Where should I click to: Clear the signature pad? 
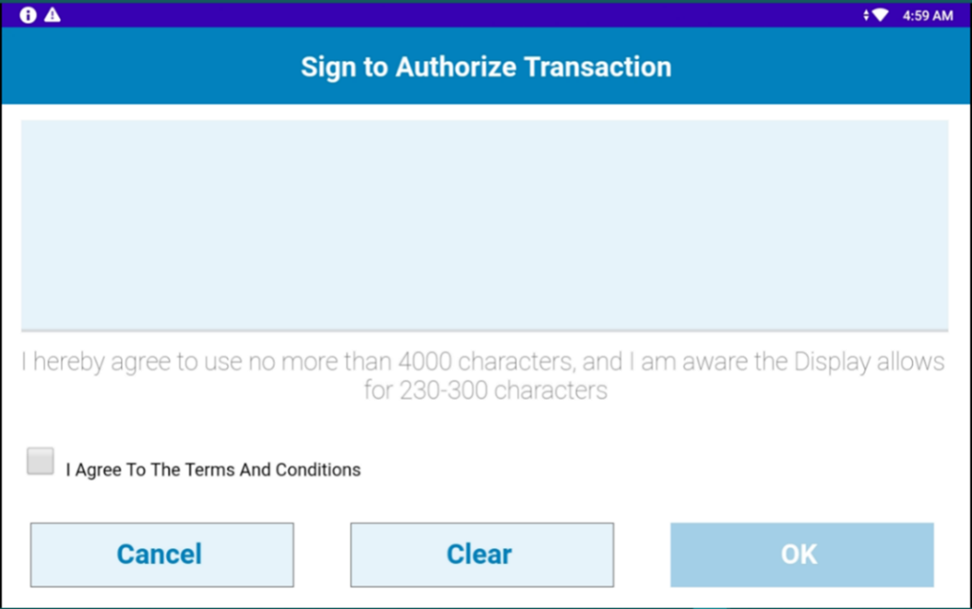click(x=481, y=555)
